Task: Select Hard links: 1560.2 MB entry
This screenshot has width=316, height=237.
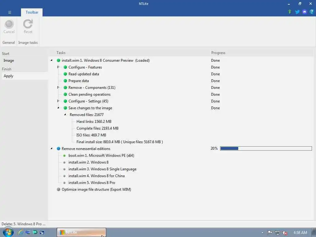Action: tap(94, 122)
